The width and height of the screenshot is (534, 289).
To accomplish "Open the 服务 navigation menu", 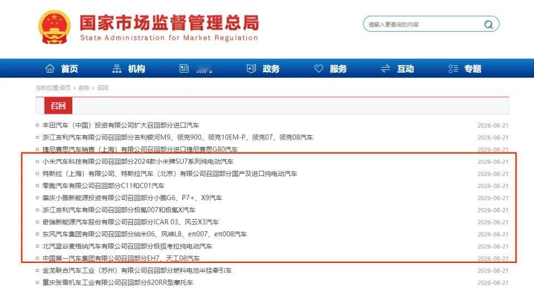I will point(338,69).
